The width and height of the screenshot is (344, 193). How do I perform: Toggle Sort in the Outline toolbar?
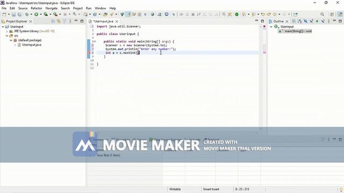coord(300,21)
